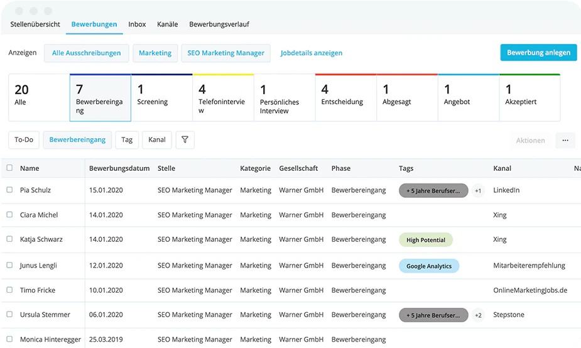This screenshot has width=581, height=348.
Task: Click the Mitarbeiterempfehlung channel cell
Action: coord(529,265)
